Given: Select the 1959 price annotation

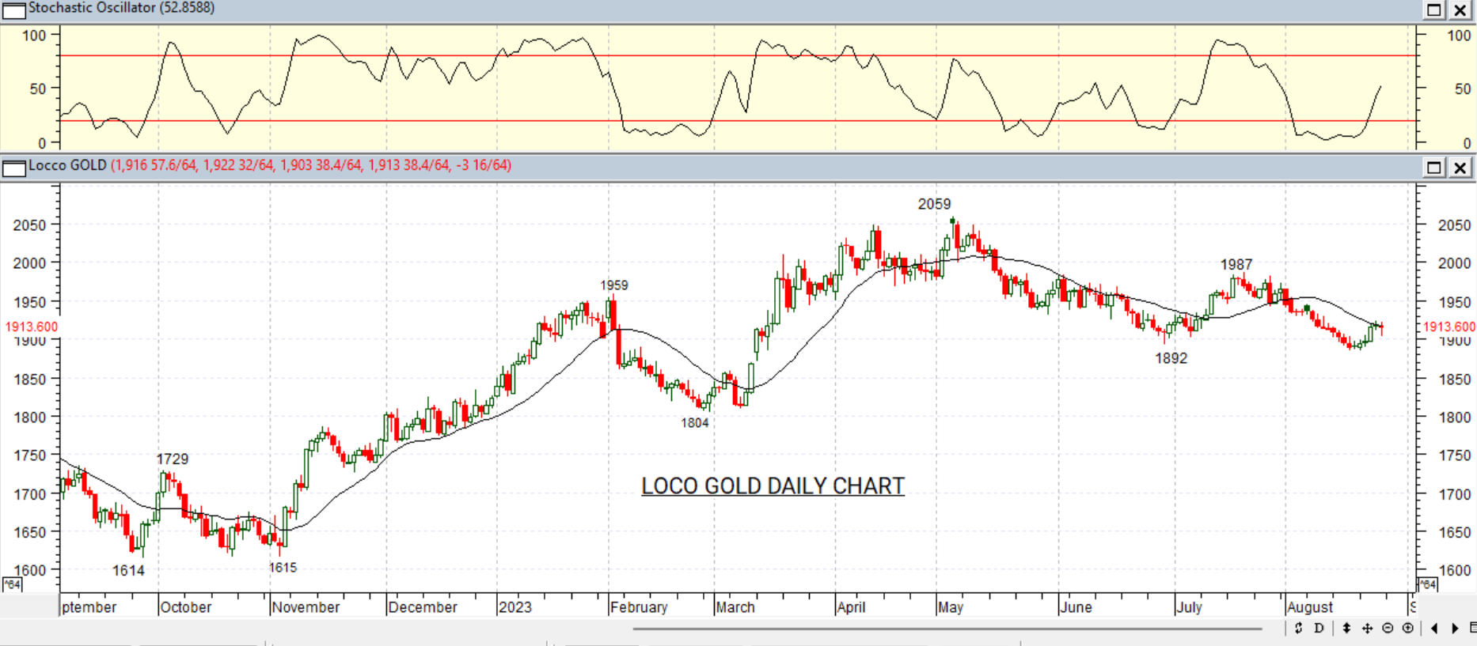Looking at the screenshot, I should click(x=613, y=285).
